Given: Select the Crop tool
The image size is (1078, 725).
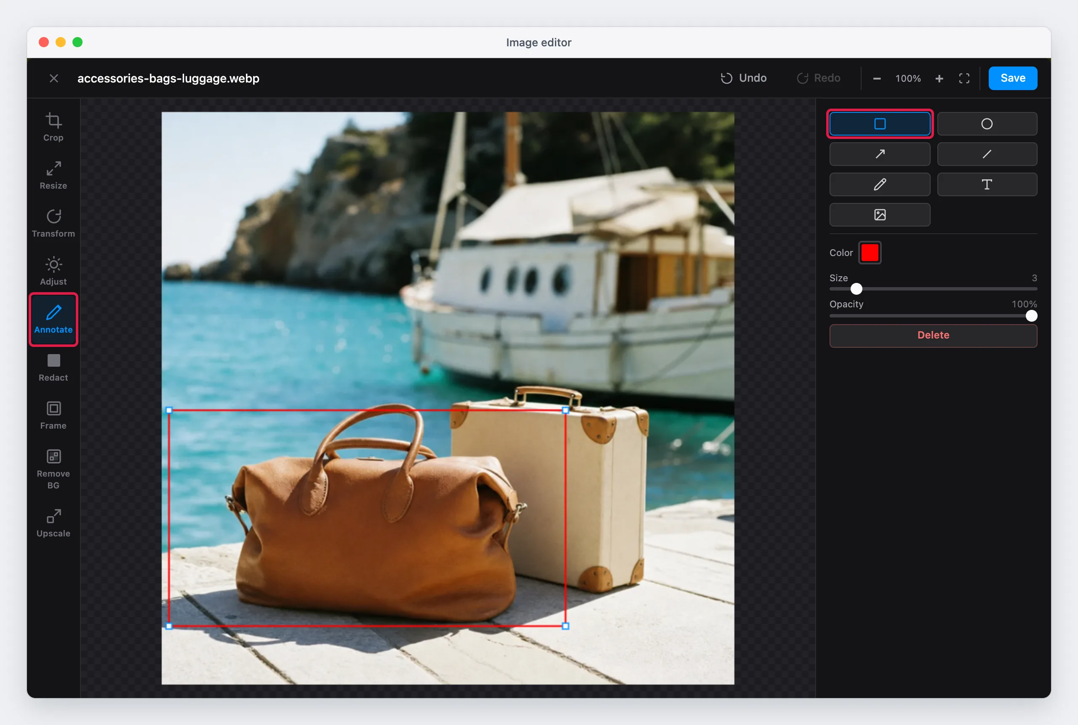Looking at the screenshot, I should [x=53, y=127].
